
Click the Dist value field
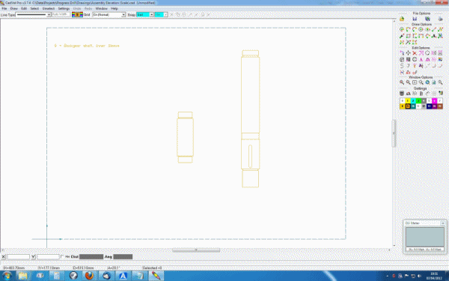coord(91,257)
